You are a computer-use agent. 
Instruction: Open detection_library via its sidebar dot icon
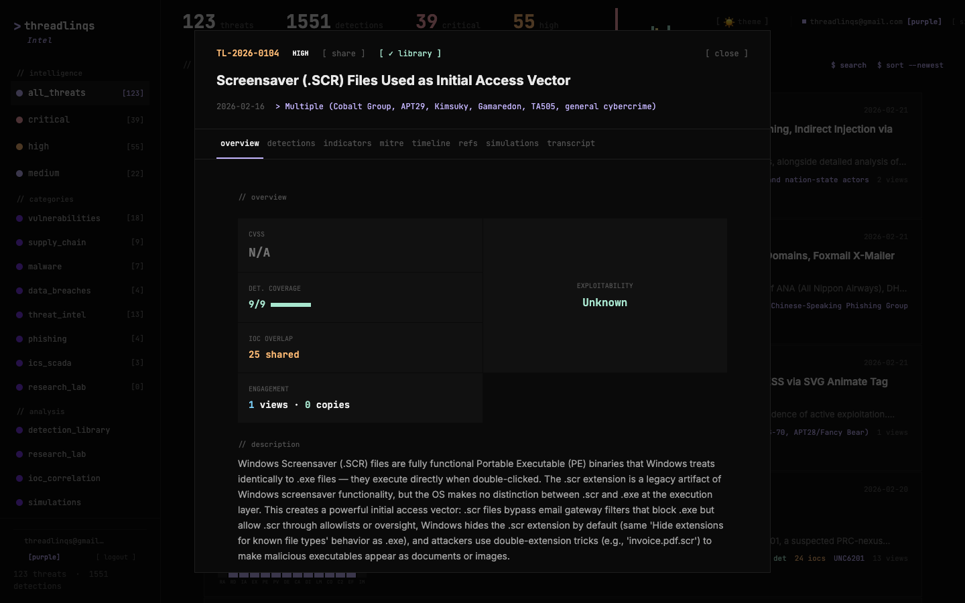click(x=19, y=429)
